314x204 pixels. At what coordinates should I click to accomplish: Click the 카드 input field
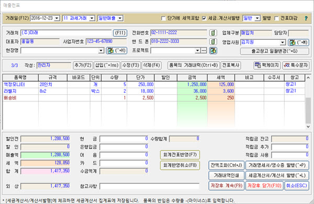(124, 163)
